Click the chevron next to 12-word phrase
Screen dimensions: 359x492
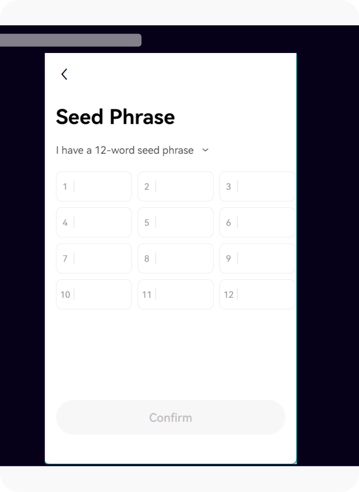pos(205,150)
